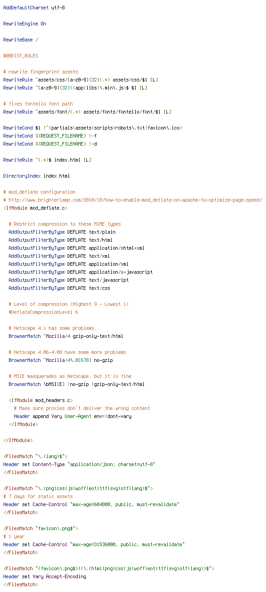Screen dimensions: 266x592
Task: Click the Header append Vary User-Agent line
Action: [x=73, y=417]
